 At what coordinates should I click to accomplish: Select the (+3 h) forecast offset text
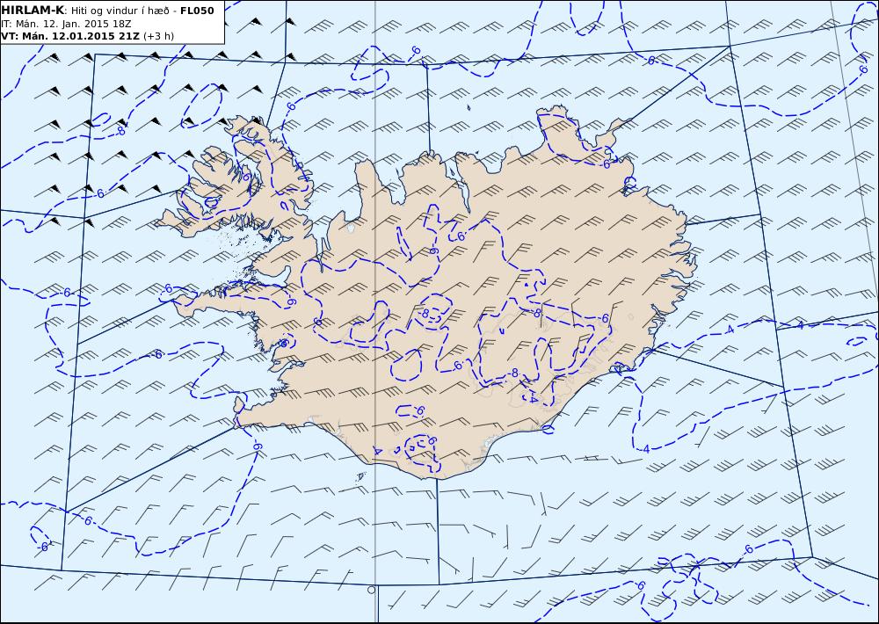click(158, 36)
